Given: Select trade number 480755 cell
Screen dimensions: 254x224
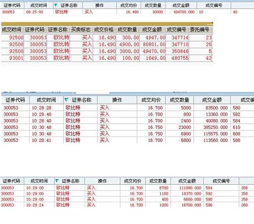Looking at the screenshot, I should click(180, 58).
